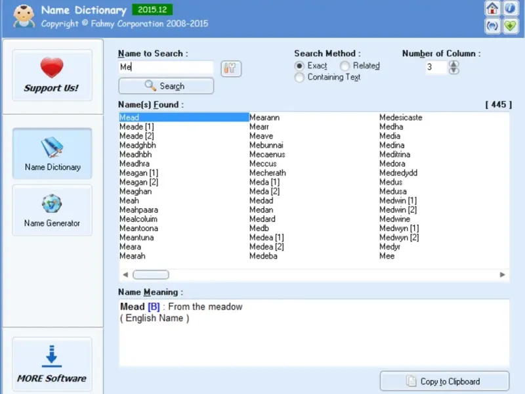Select the name Medard
The width and height of the screenshot is (525, 394).
tap(262, 219)
